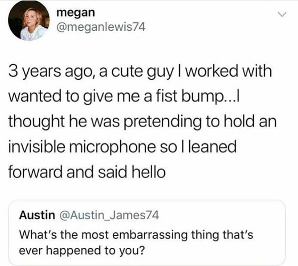Click the line 'thought he was pretending to hold an'
Screen dimensions: 298x266
pyautogui.click(x=142, y=122)
